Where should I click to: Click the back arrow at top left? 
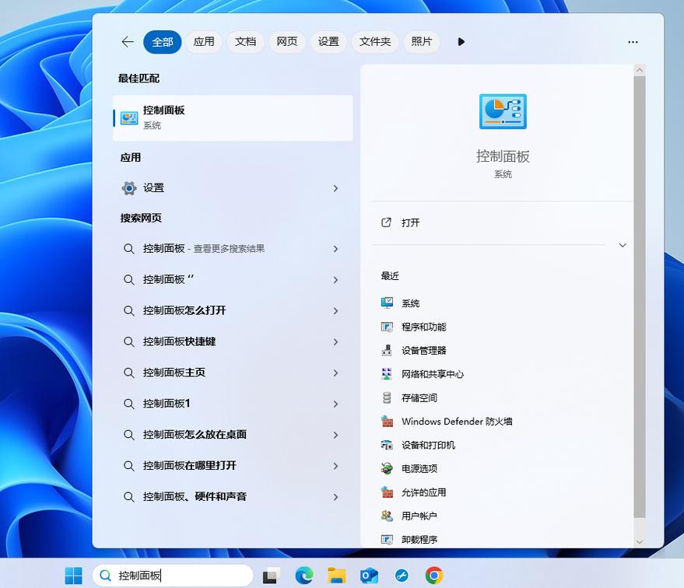tap(127, 42)
